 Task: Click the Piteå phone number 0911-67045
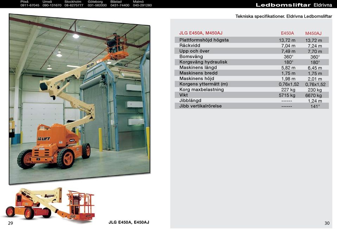(x=30, y=5)
